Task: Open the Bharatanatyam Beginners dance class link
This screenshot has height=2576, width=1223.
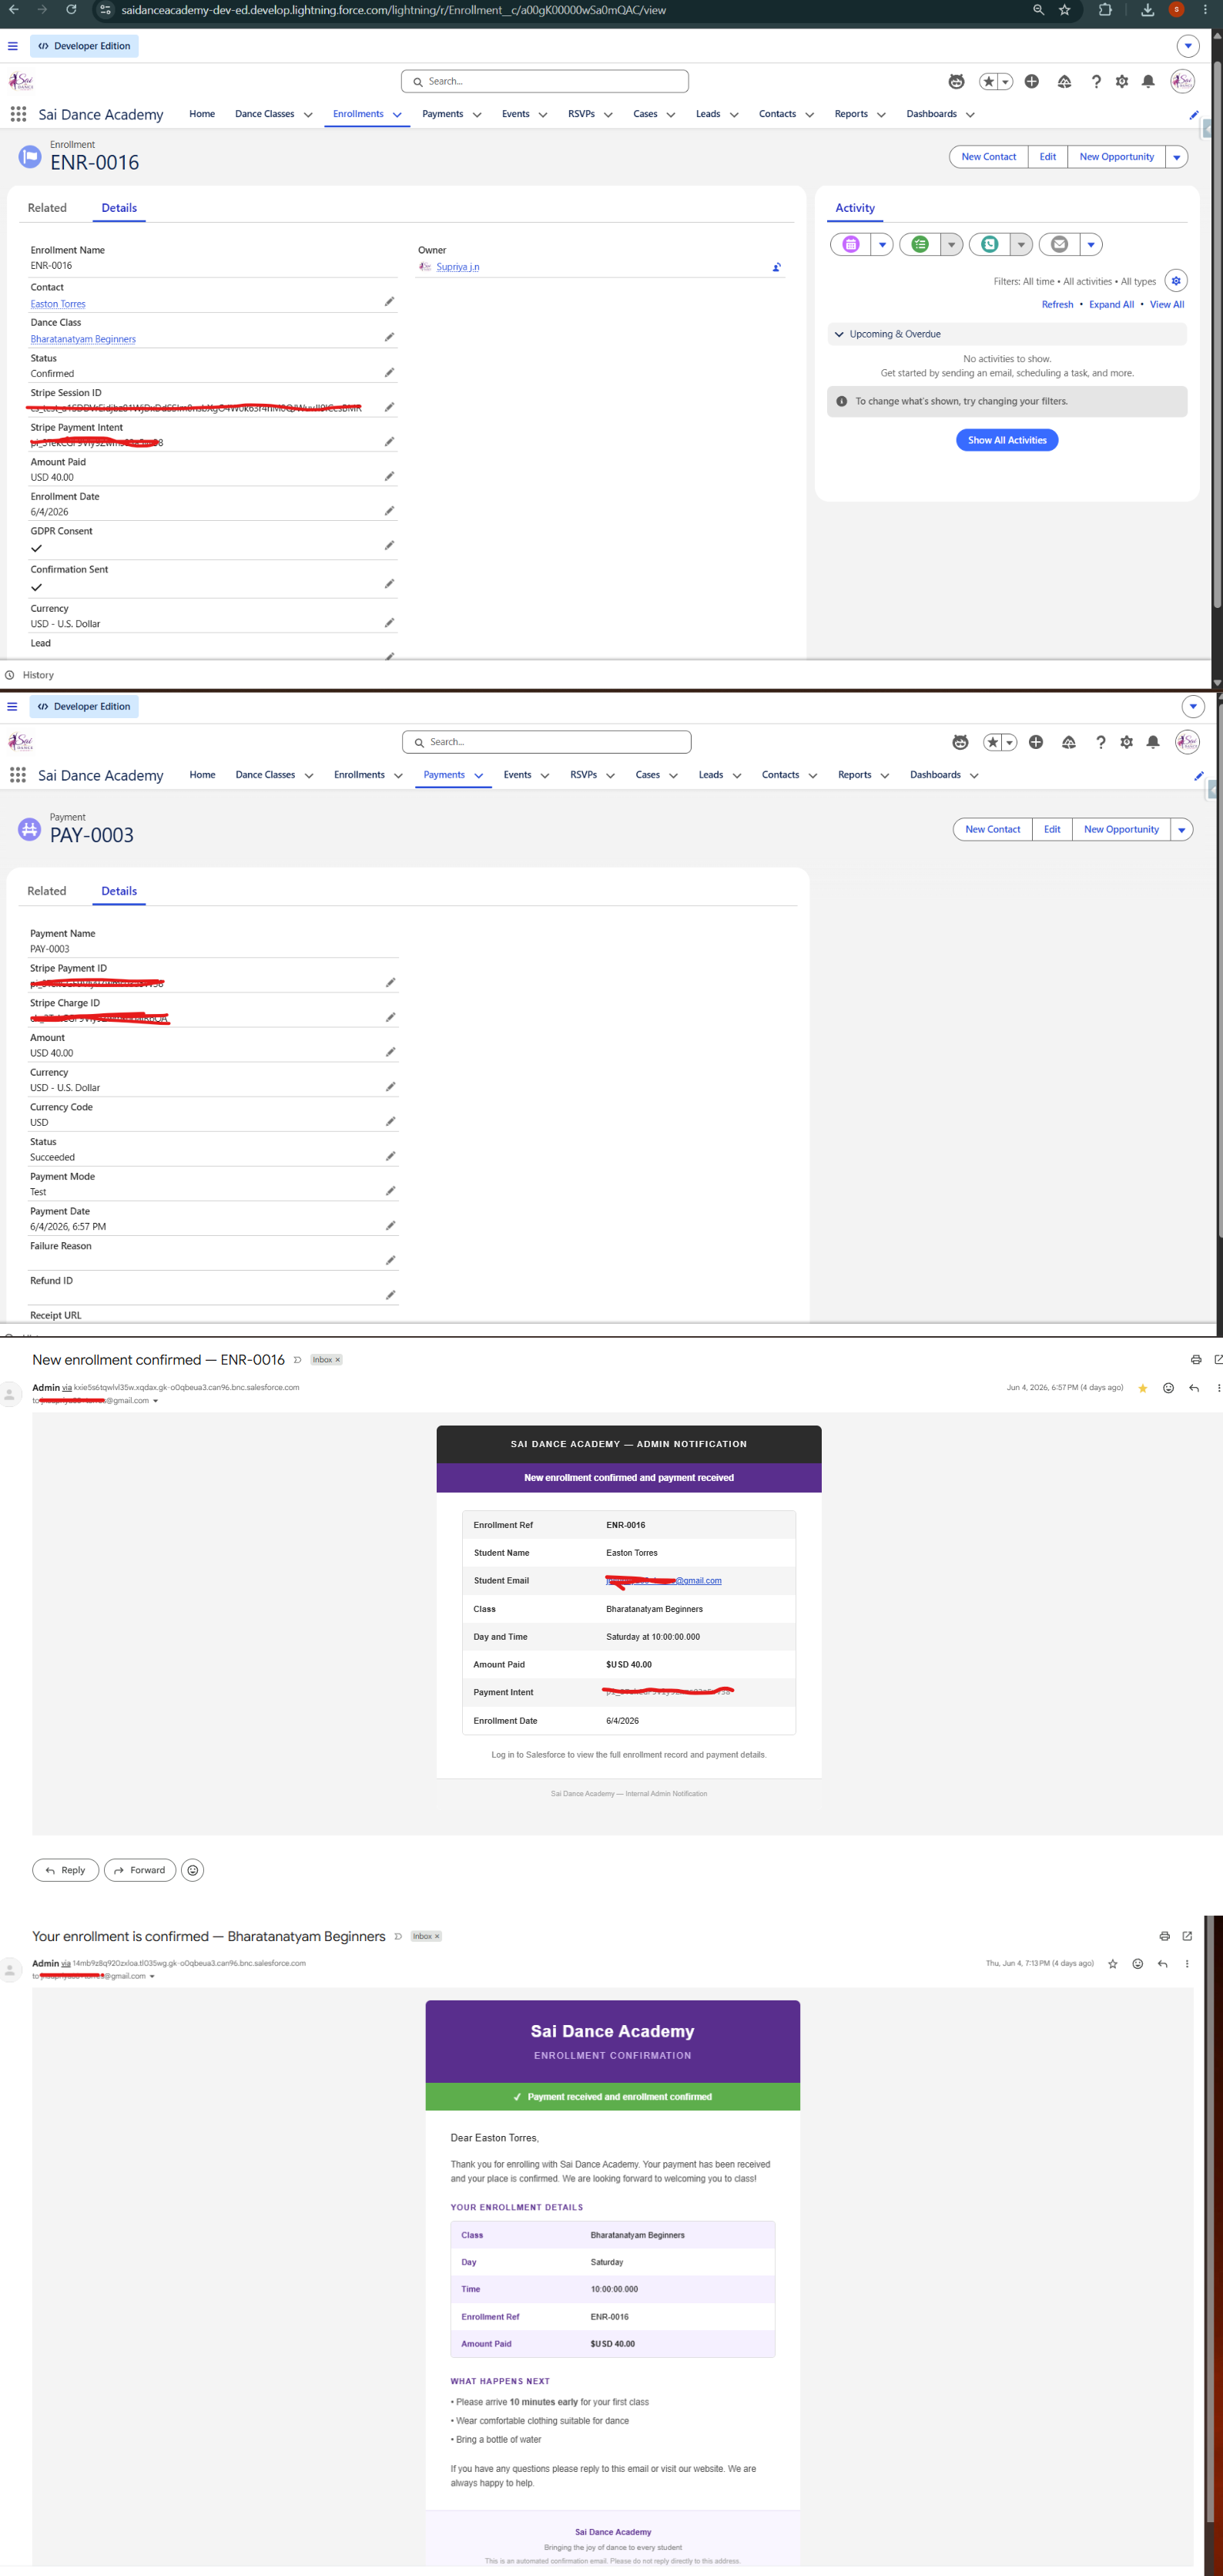Action: (83, 339)
